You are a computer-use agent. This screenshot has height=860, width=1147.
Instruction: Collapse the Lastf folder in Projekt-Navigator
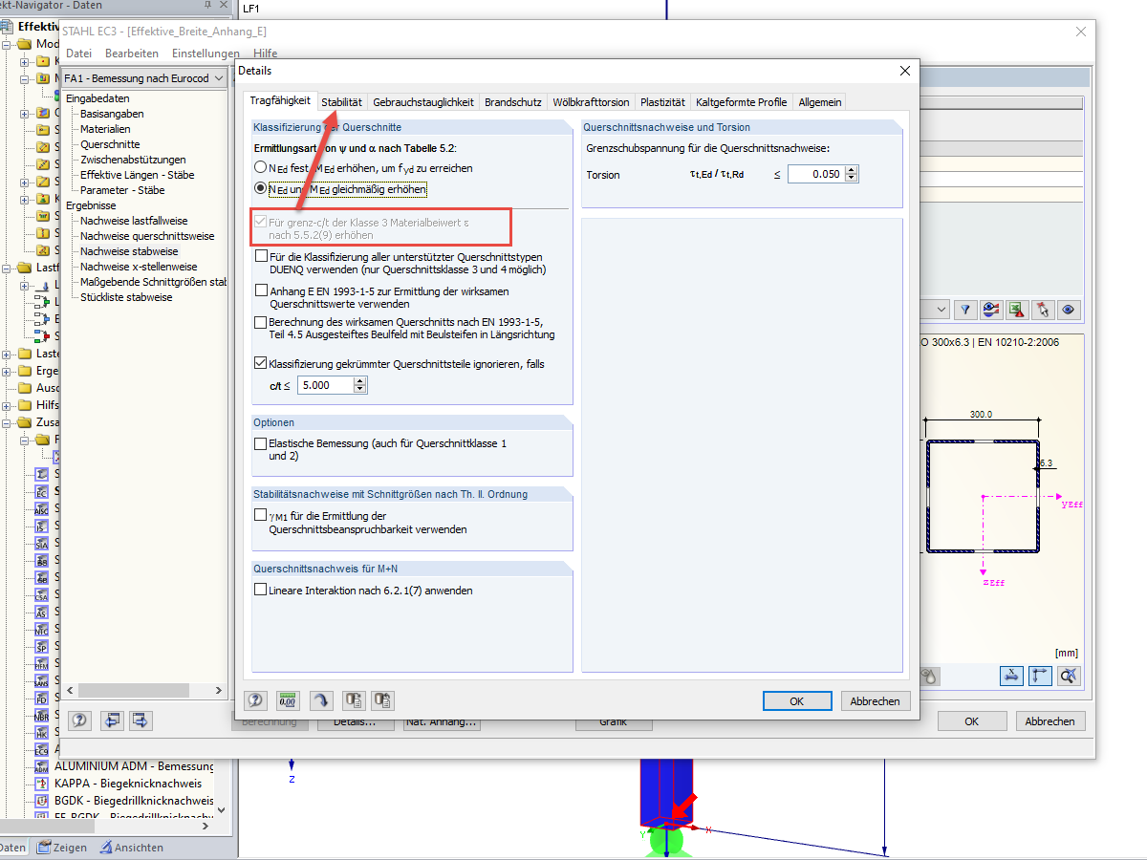pos(8,269)
